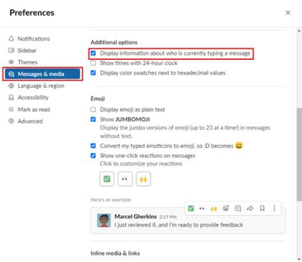
Task: Go to Accessibility preferences
Action: click(33, 98)
